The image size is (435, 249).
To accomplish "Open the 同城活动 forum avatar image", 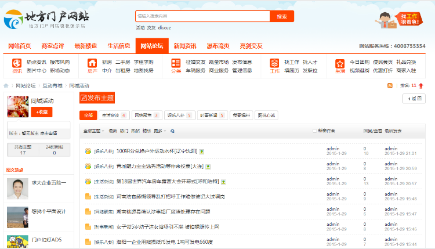I will point(18,107).
